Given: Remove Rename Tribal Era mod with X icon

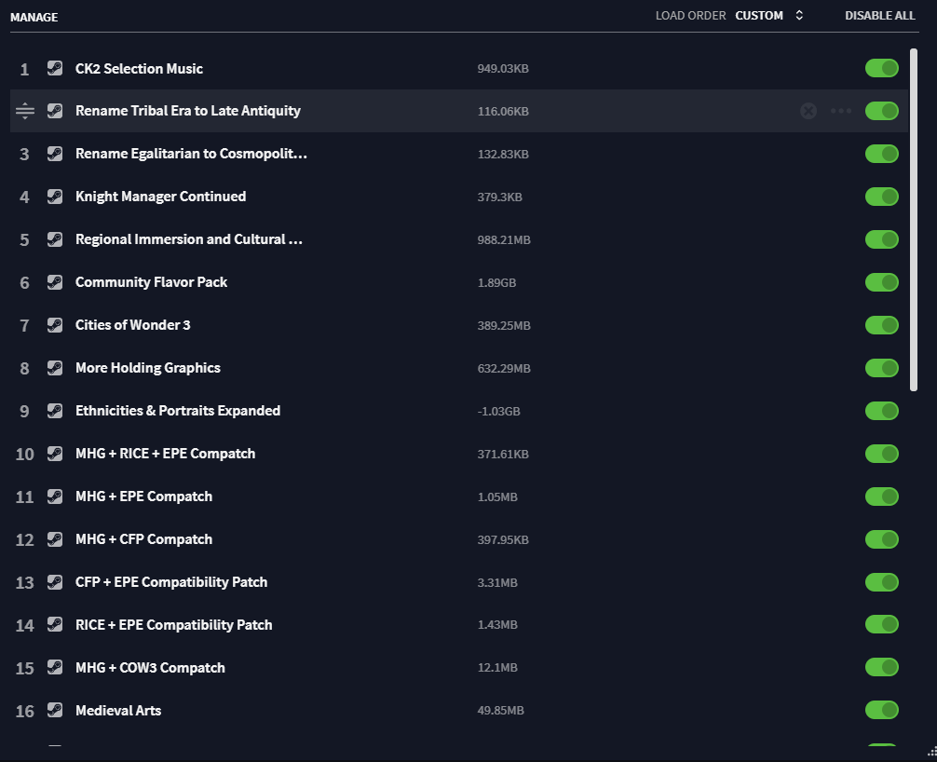Looking at the screenshot, I should (808, 111).
